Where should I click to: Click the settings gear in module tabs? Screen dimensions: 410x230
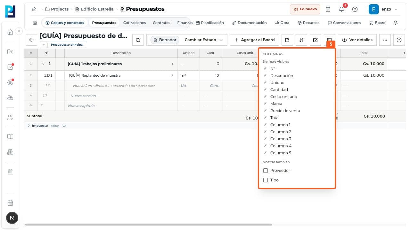click(x=396, y=23)
